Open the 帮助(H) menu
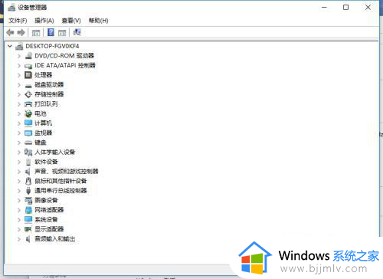The height and width of the screenshot is (279, 383). click(x=98, y=21)
